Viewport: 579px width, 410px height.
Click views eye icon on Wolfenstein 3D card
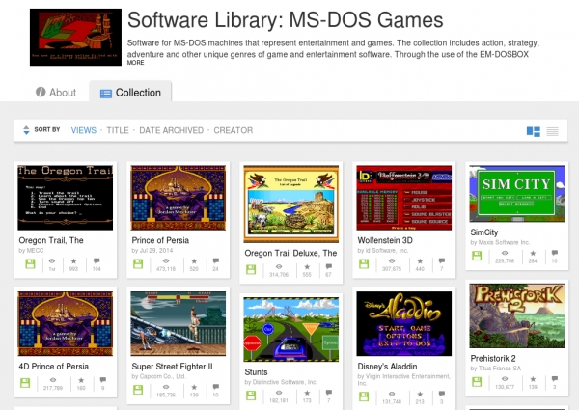[x=392, y=260]
